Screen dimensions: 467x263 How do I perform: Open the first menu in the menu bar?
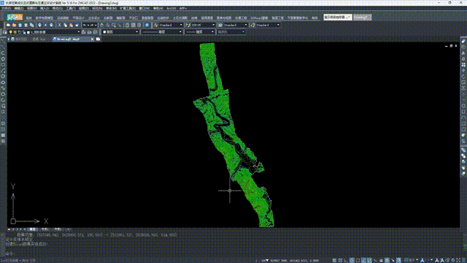pyautogui.click(x=6, y=8)
